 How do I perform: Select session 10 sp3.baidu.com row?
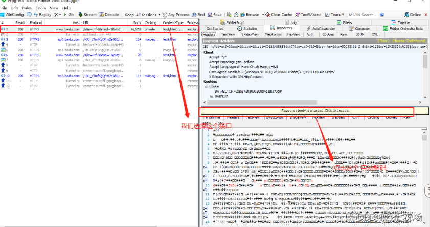pos(99,76)
